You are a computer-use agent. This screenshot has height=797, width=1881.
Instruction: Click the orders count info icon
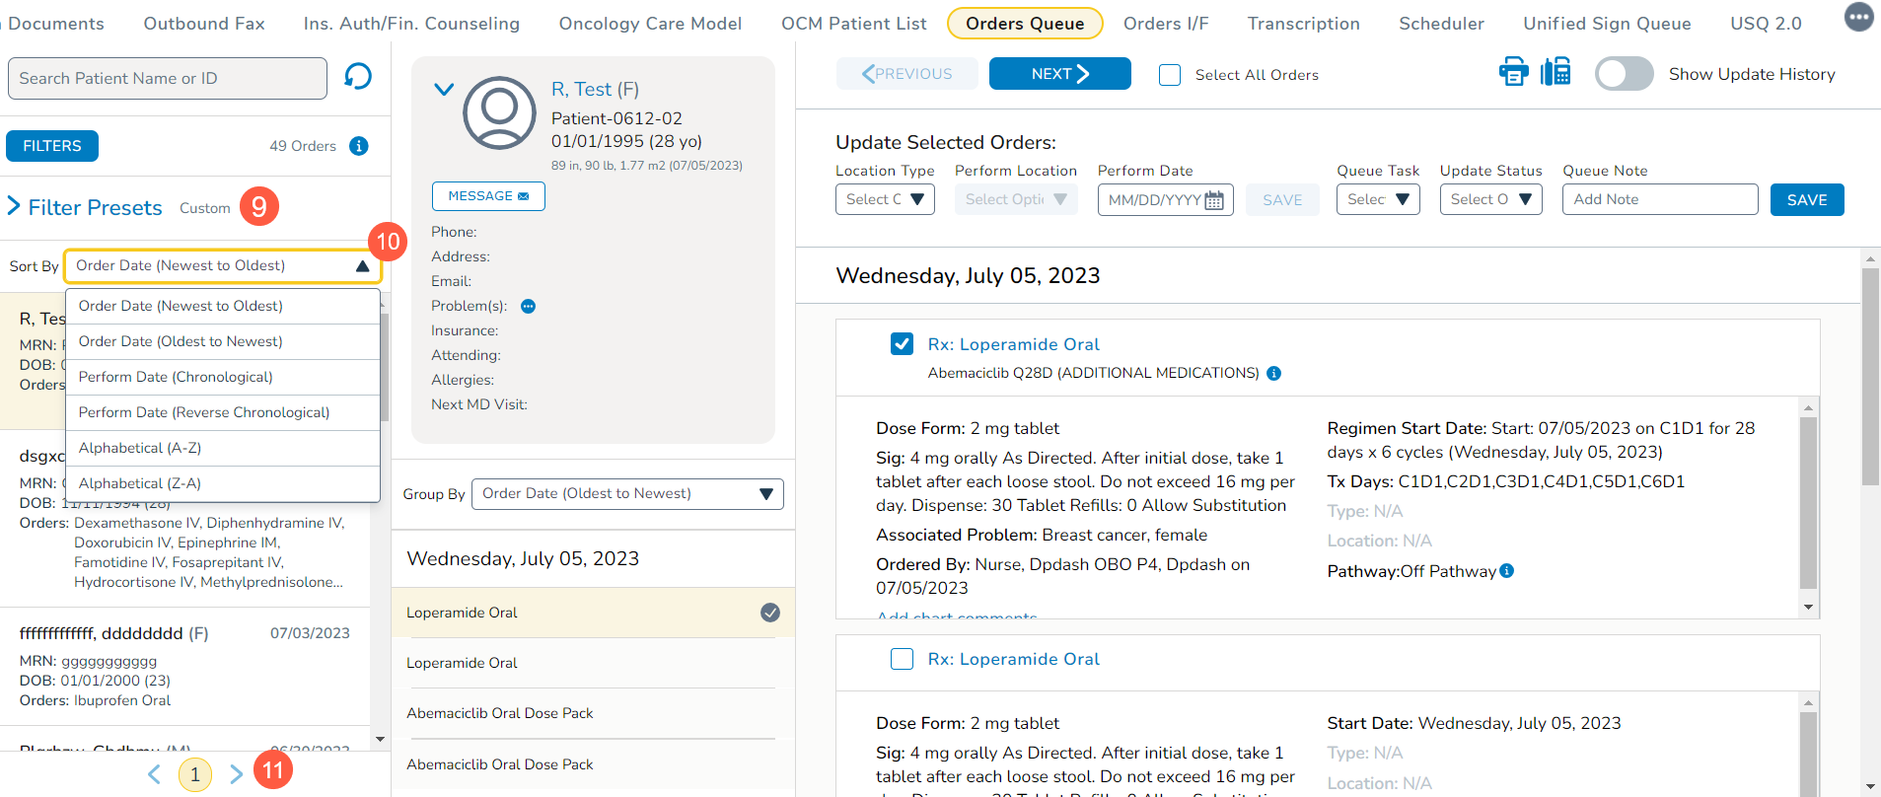point(359,146)
